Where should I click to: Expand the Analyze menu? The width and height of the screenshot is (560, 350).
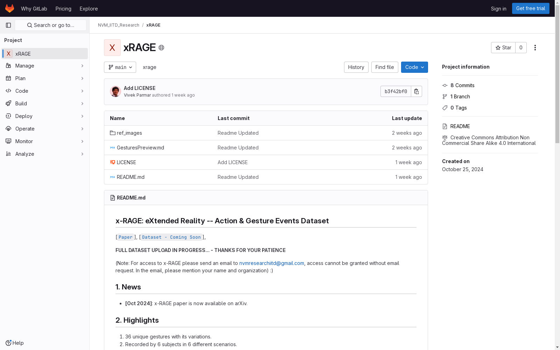[x=45, y=154]
